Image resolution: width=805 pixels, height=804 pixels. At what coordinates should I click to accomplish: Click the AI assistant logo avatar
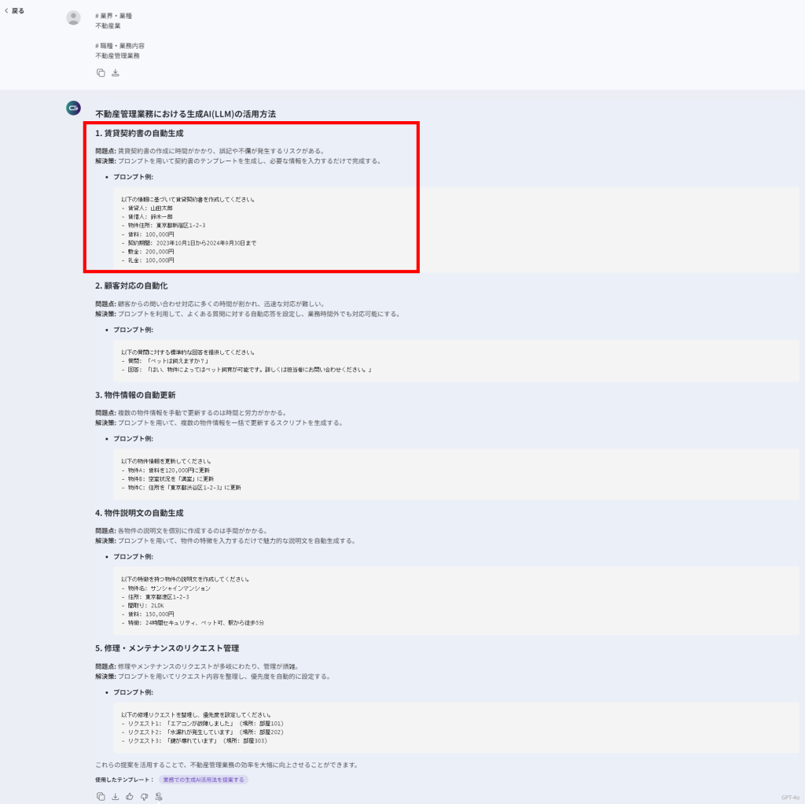(73, 108)
